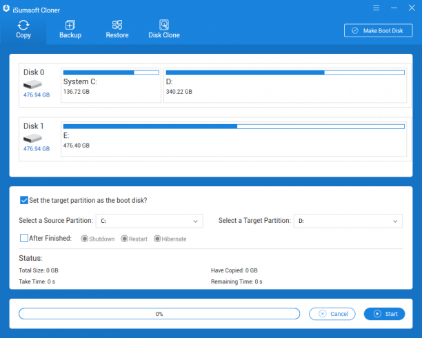Select the Shutdown radio option

(85, 239)
